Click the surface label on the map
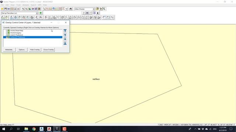This screenshot has width=236, height=132. pos(96,79)
